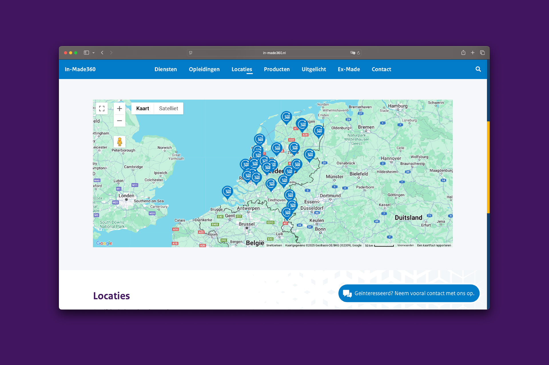
Task: Open the Opleidingen menu
Action: 204,69
